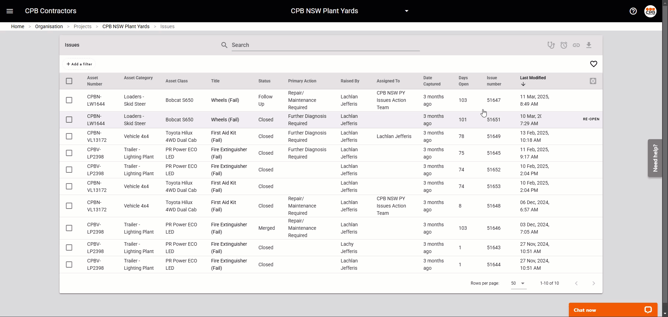Click the RE-OPEN button on issue 51651
Image resolution: width=668 pixels, height=317 pixels.
(x=591, y=119)
